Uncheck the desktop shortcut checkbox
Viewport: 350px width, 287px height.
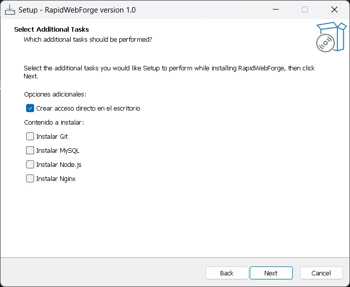30,108
